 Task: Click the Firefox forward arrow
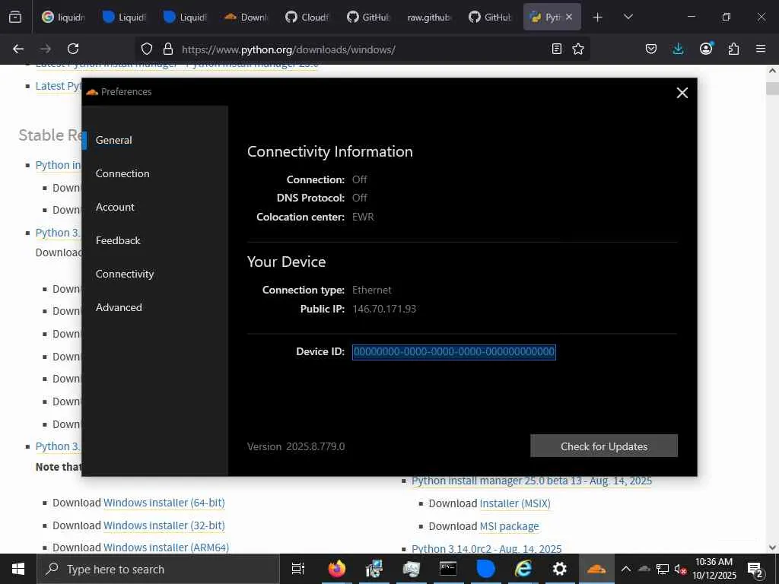tap(45, 49)
